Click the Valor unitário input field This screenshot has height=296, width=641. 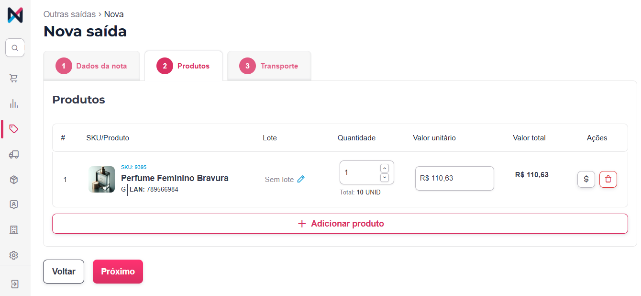coord(454,178)
